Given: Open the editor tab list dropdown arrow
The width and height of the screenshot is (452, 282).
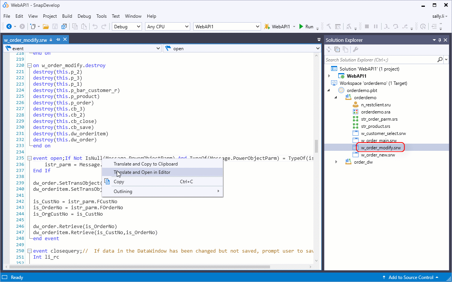Looking at the screenshot, I should click(319, 40).
